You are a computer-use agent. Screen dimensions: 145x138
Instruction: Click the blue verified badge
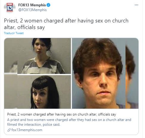coord(49,5)
